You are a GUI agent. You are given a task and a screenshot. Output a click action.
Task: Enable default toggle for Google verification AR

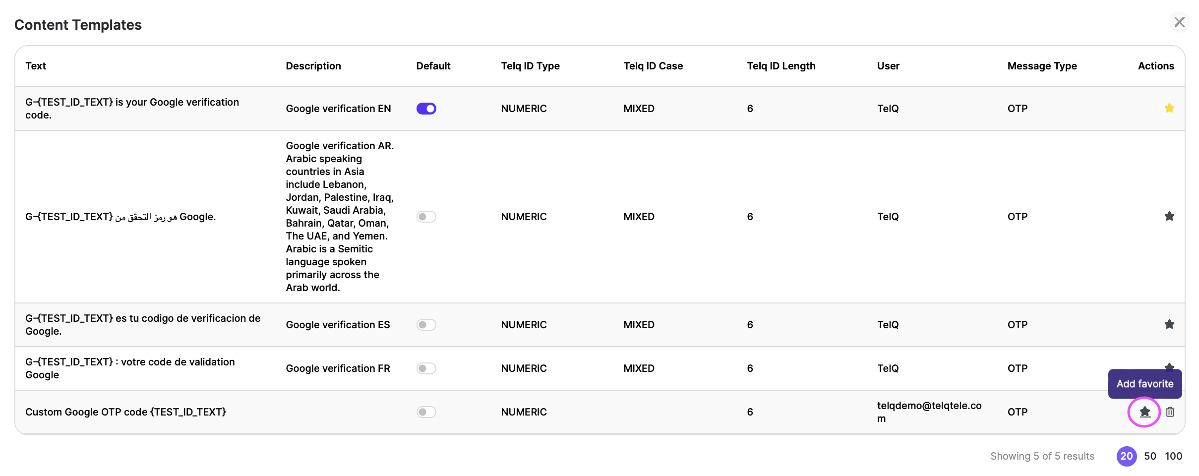pyautogui.click(x=426, y=217)
